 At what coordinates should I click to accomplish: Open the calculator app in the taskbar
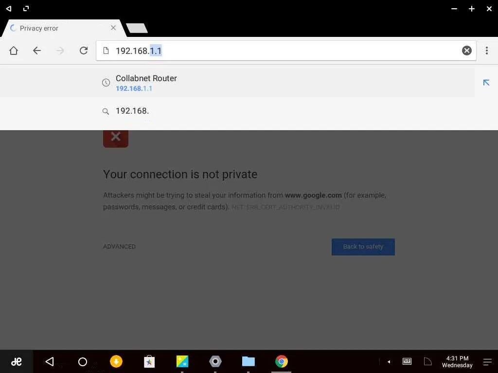click(182, 361)
